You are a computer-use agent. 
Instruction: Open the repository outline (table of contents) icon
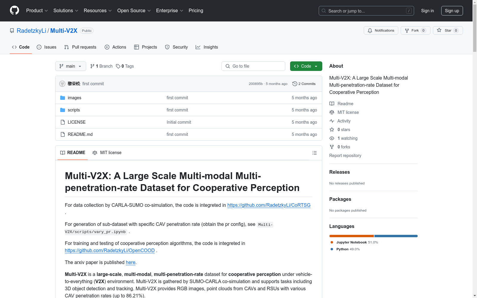314,153
